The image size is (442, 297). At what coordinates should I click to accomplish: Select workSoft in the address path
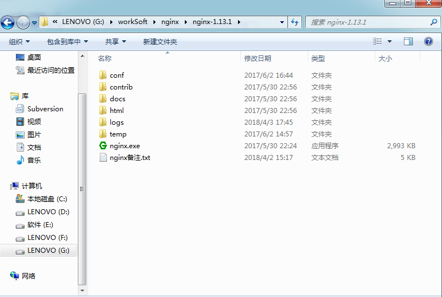pyautogui.click(x=132, y=22)
